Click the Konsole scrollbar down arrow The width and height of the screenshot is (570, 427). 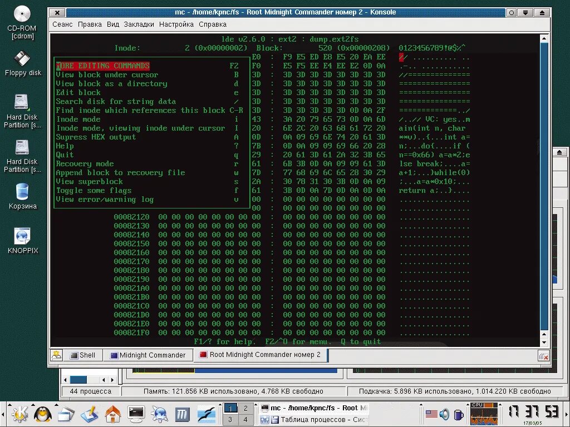pos(544,342)
